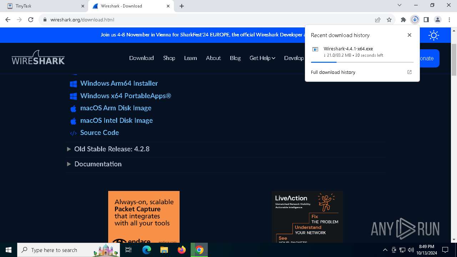Download macOS Intel Disk Image
Image resolution: width=457 pixels, height=257 pixels.
[x=116, y=120]
